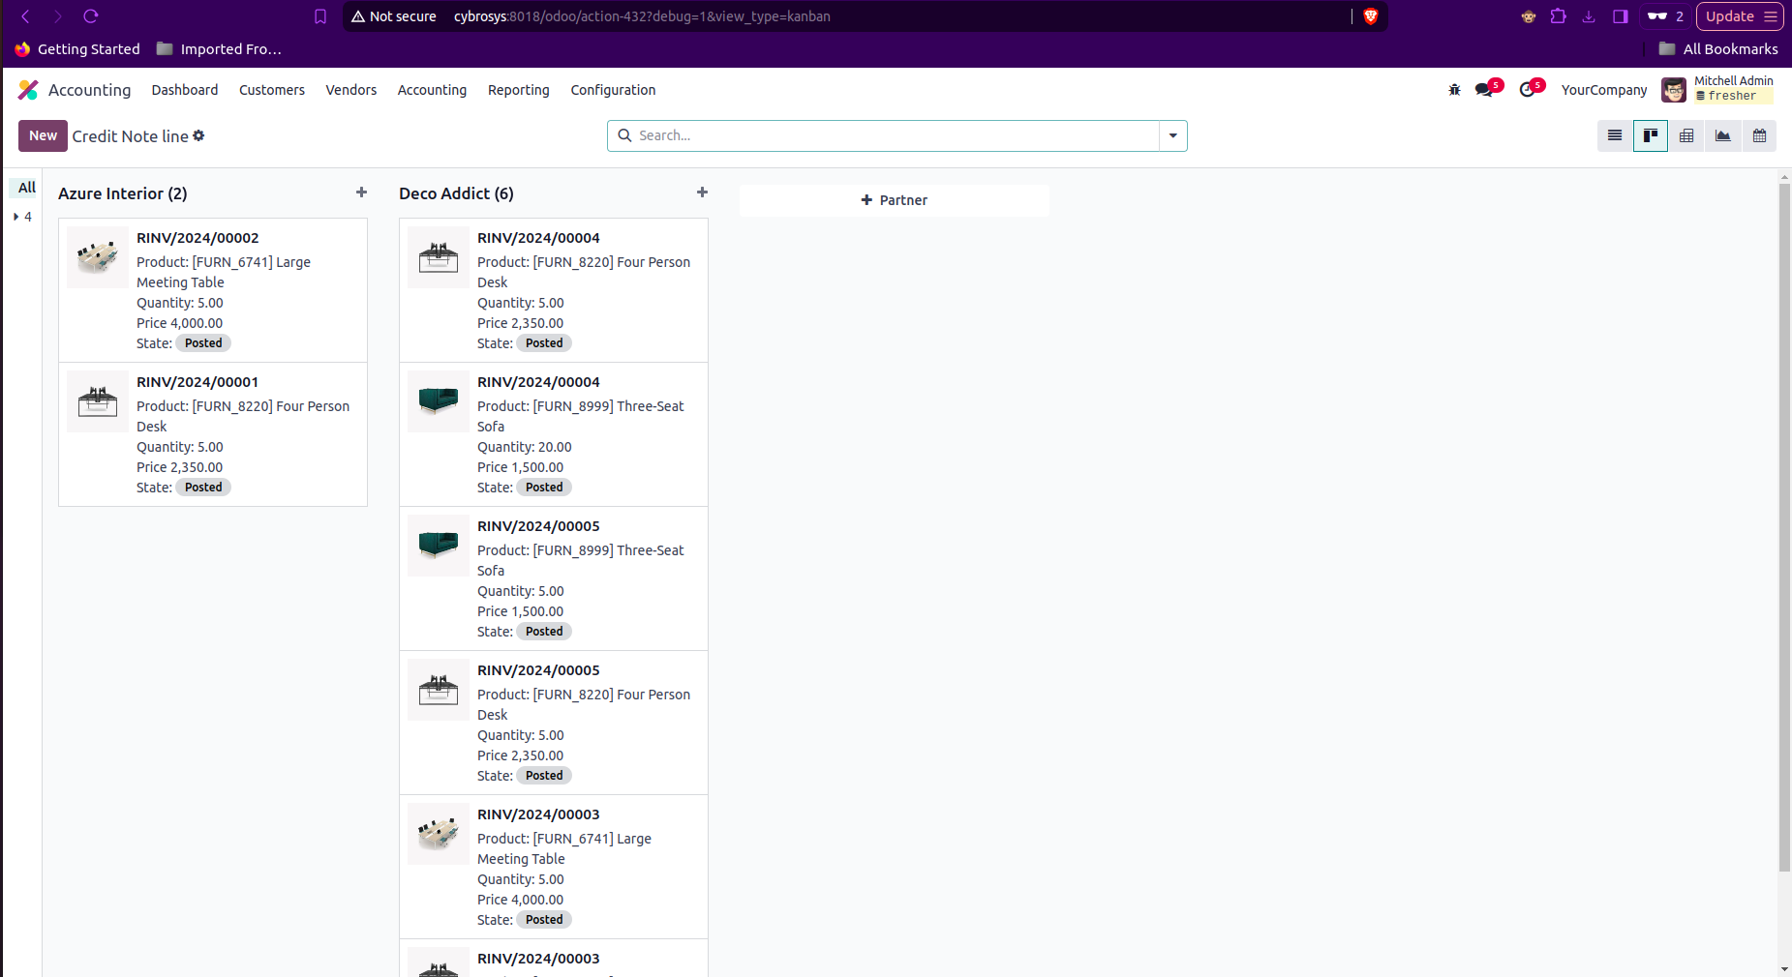This screenshot has width=1792, height=977.
Task: Bookmark this page with the bookmark icon
Action: pyautogui.click(x=320, y=16)
